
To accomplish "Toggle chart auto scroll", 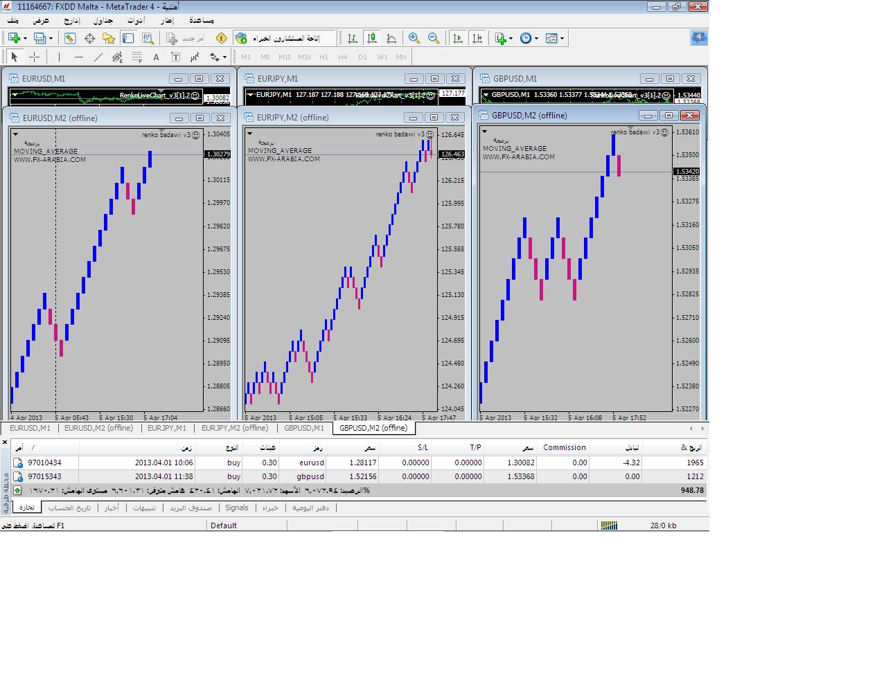I will coord(457,38).
